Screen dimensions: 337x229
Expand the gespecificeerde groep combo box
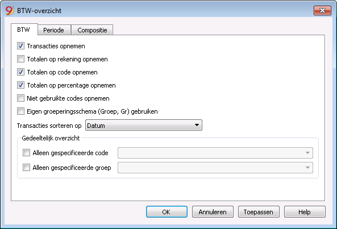pyautogui.click(x=215, y=168)
